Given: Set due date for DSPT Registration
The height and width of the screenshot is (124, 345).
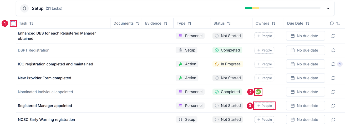Looking at the screenshot, I should coord(306,50).
